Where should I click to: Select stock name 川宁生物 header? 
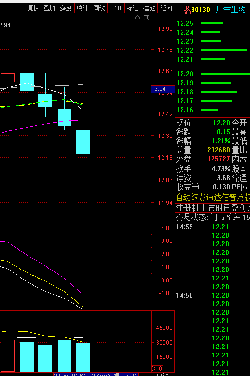231,10
